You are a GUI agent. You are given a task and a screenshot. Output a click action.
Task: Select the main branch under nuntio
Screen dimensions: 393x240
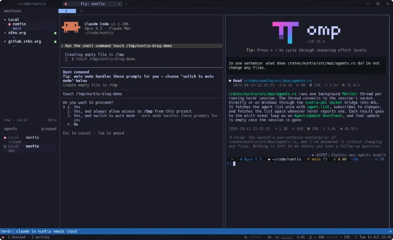coord(17,28)
